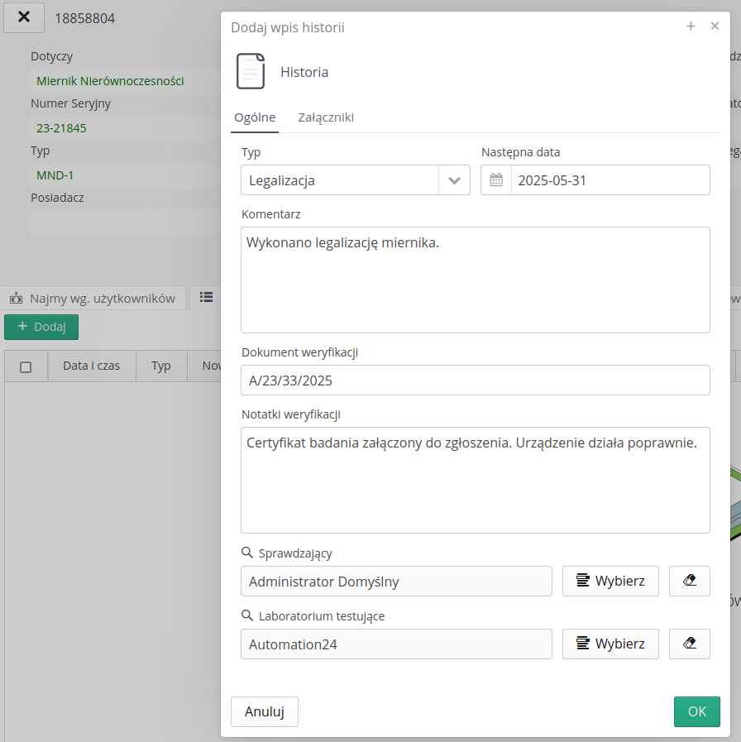741x742 pixels.
Task: Click the list view icon tab
Action: [x=206, y=298]
